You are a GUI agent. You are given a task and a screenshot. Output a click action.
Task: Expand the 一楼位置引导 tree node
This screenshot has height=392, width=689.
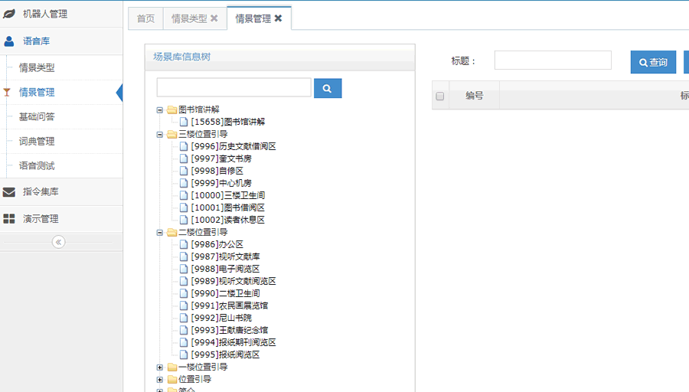(160, 367)
